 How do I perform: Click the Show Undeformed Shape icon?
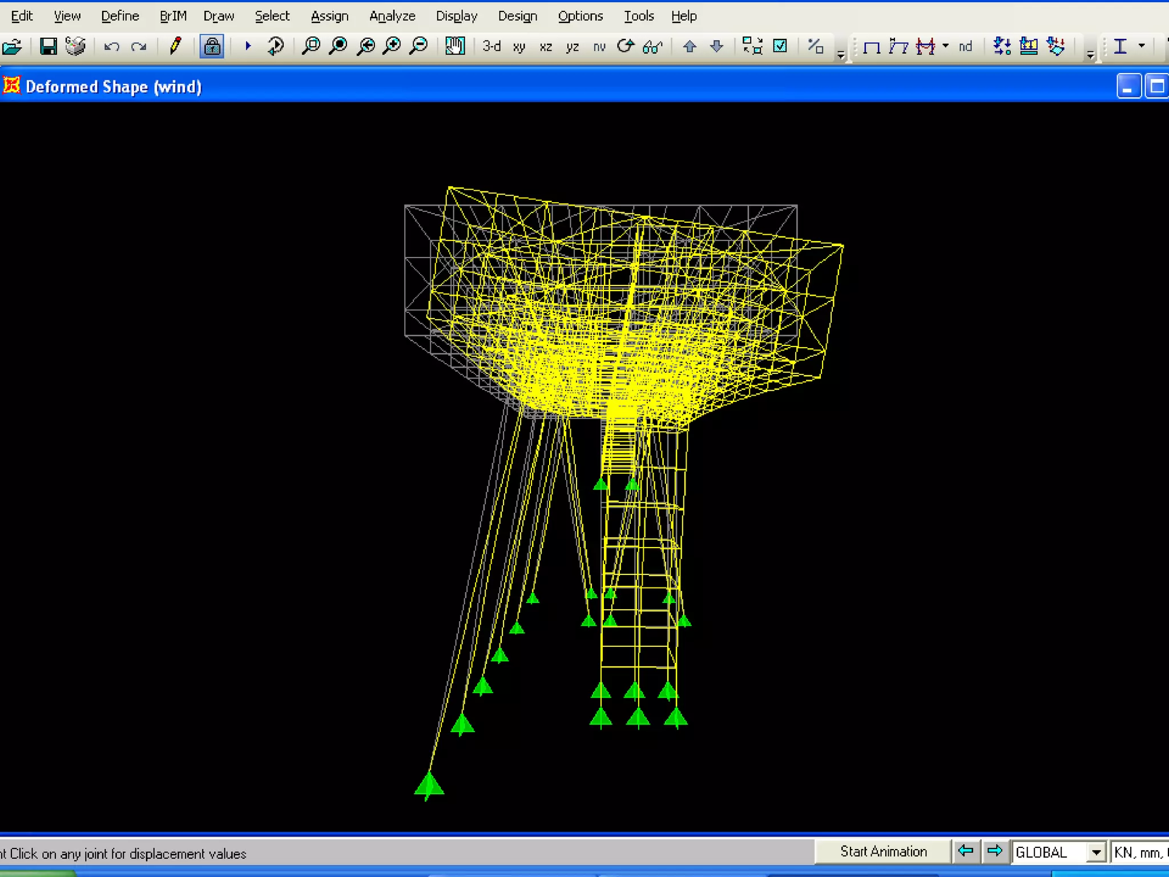[872, 46]
